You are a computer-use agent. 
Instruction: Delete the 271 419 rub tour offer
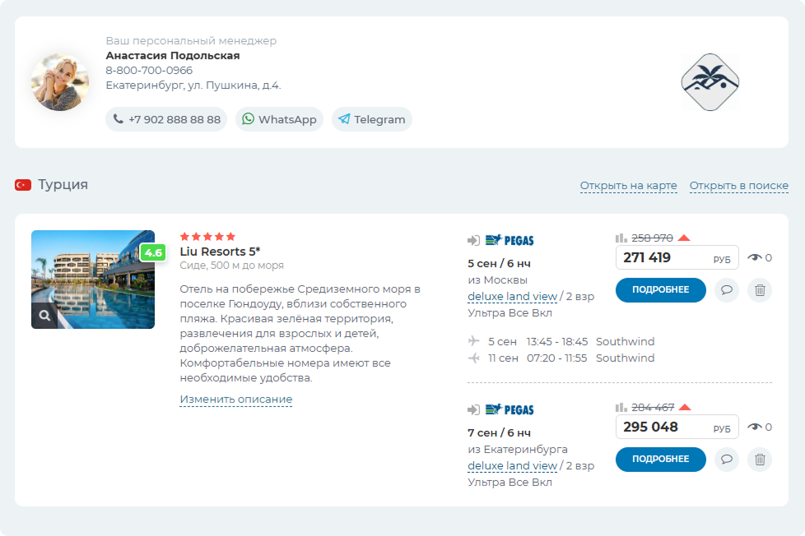click(760, 290)
